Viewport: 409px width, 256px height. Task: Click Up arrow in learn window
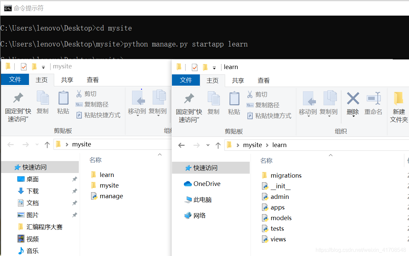(x=218, y=145)
